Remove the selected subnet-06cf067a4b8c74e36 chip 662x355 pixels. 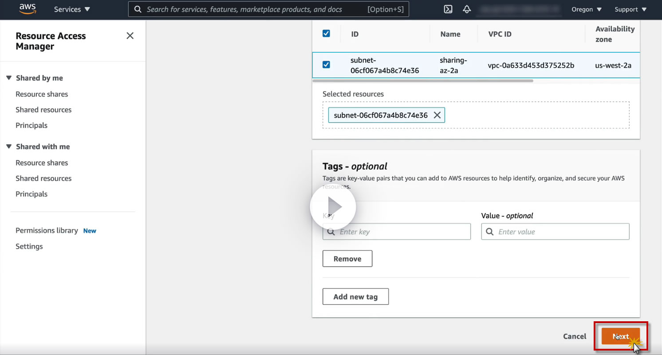pyautogui.click(x=437, y=115)
